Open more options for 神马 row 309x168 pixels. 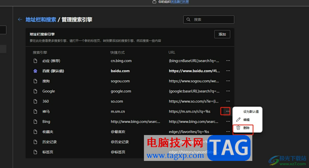click(228, 111)
